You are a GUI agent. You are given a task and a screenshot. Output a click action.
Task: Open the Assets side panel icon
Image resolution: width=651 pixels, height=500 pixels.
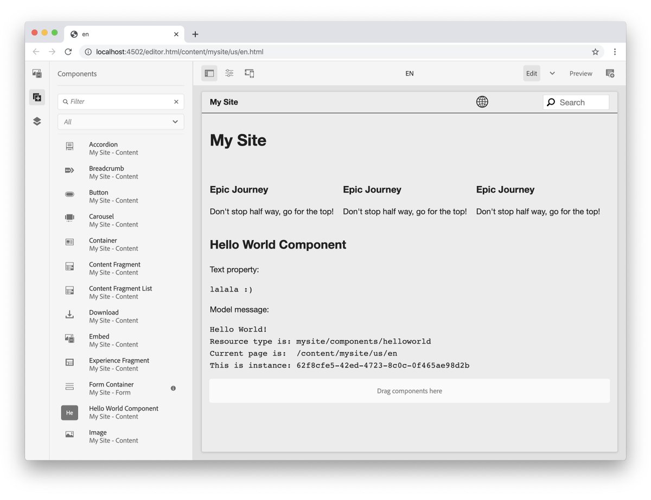pos(37,74)
